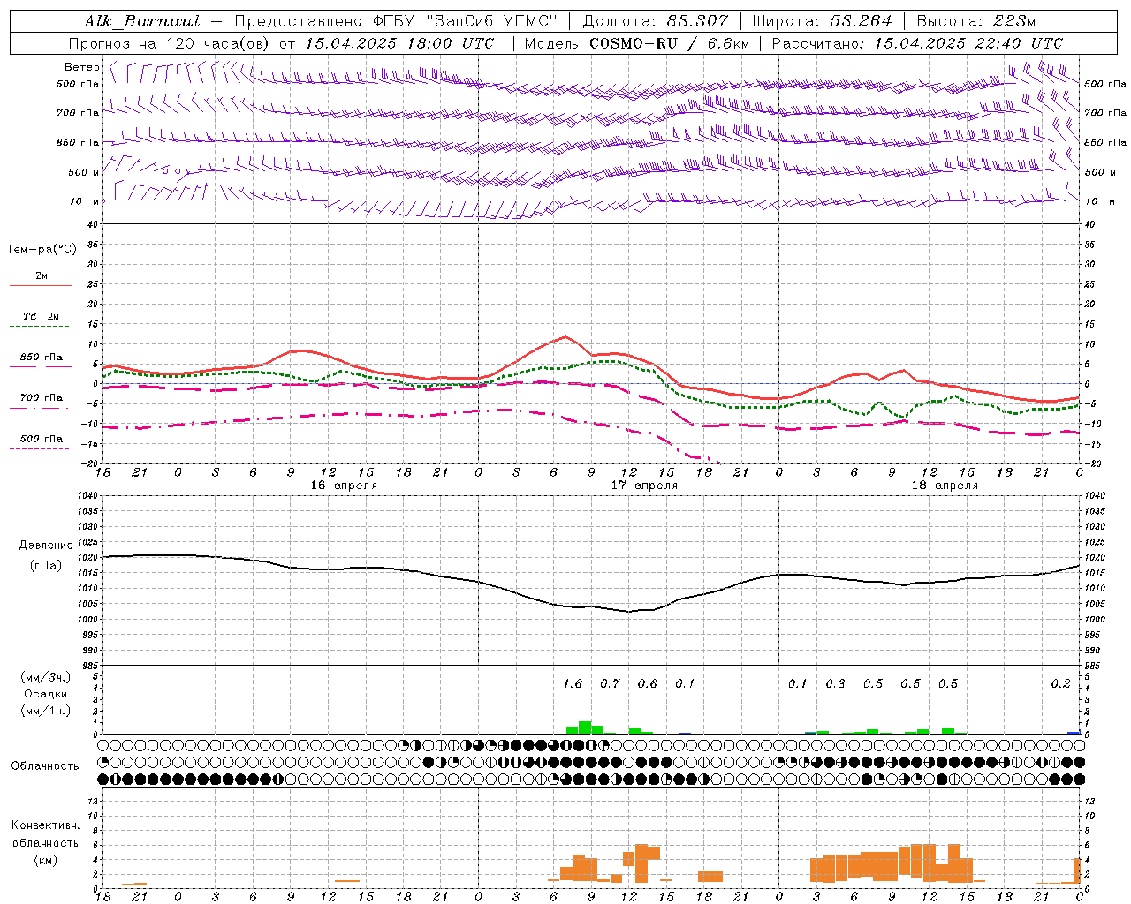Click the left-side 10 м wind level label
Image resolution: width=1131 pixels, height=904 pixels.
85,201
